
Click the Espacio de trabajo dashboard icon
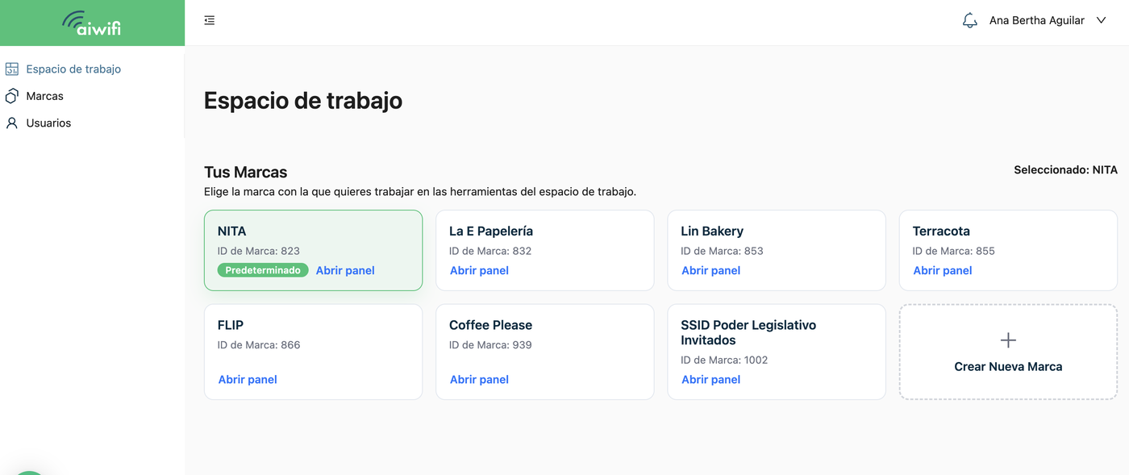[12, 69]
